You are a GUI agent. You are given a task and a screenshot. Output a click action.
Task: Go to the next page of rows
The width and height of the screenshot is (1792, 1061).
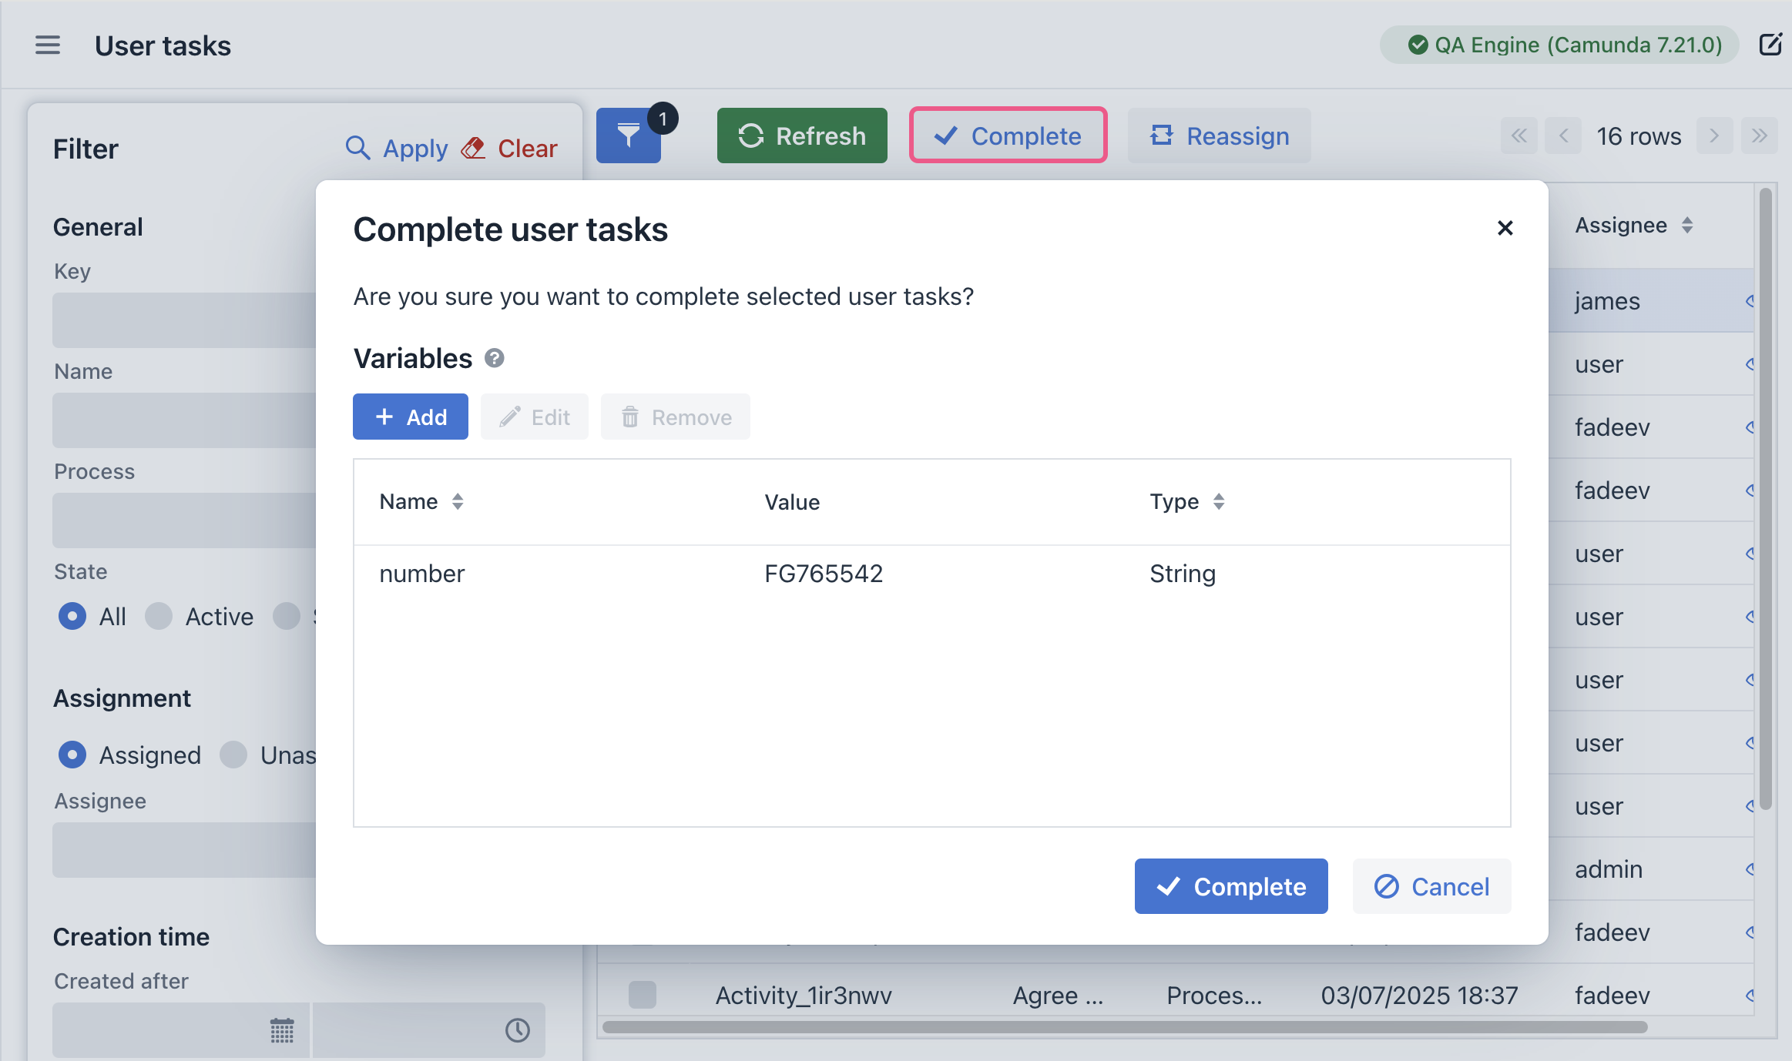1714,136
